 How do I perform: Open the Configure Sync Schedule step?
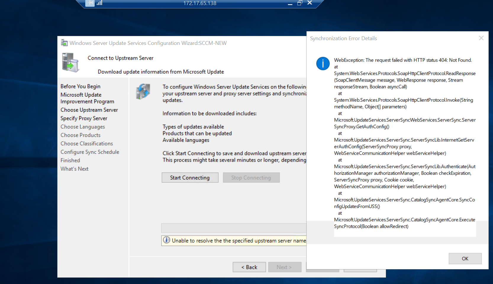pos(90,152)
